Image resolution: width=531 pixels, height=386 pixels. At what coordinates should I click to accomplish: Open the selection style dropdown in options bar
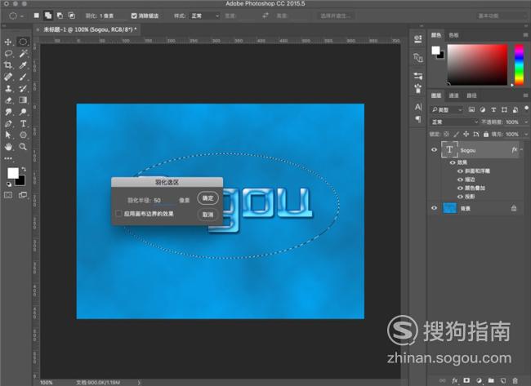coord(205,16)
